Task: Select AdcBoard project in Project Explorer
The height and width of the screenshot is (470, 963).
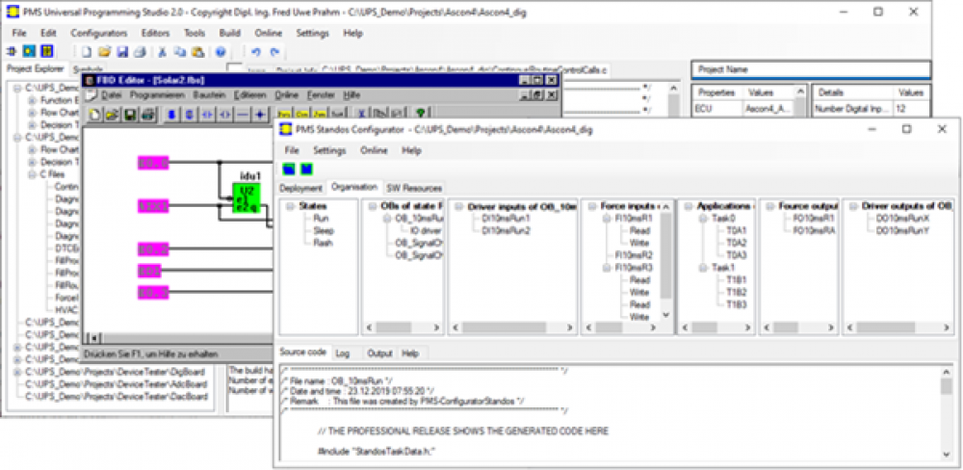Action: point(117,384)
